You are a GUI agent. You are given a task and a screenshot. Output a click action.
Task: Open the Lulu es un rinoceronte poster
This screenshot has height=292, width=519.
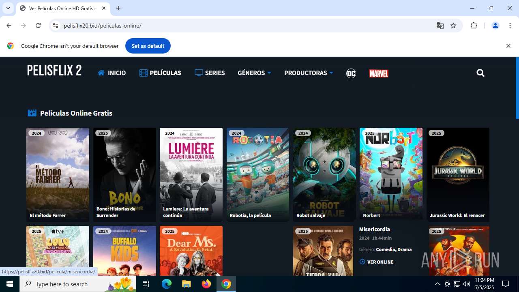click(x=58, y=251)
